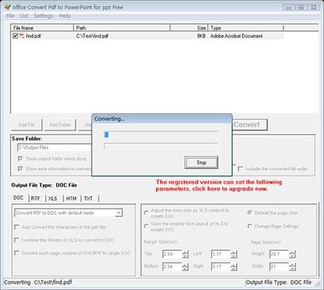The width and height of the screenshot is (324, 290).
Task: Open the List menu
Action: pyautogui.click(x=24, y=16)
